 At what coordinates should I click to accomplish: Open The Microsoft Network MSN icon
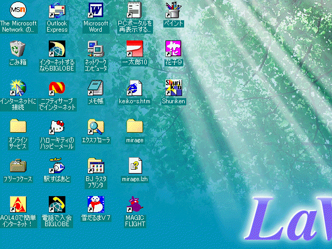point(18,10)
